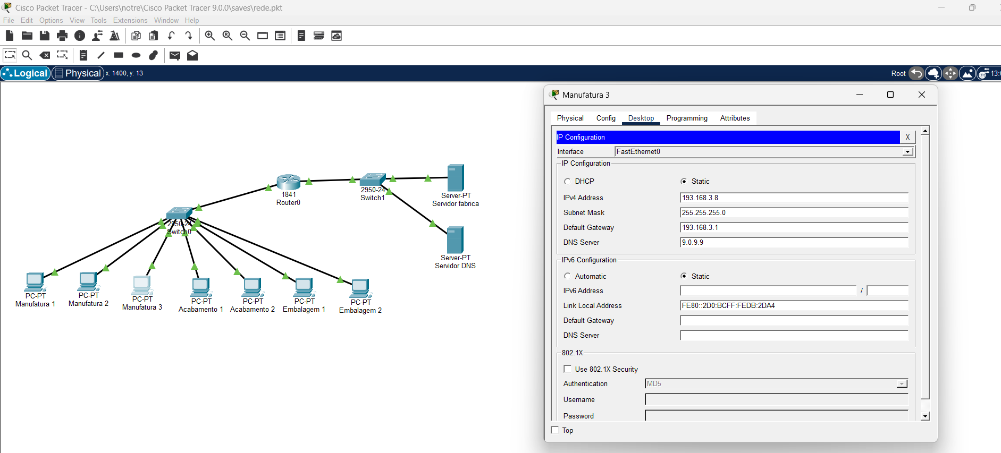1001x453 pixels.
Task: Click the Save floppy disk icon
Action: [45, 36]
